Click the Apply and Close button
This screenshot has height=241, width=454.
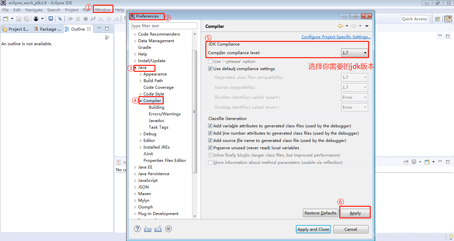pos(313,229)
